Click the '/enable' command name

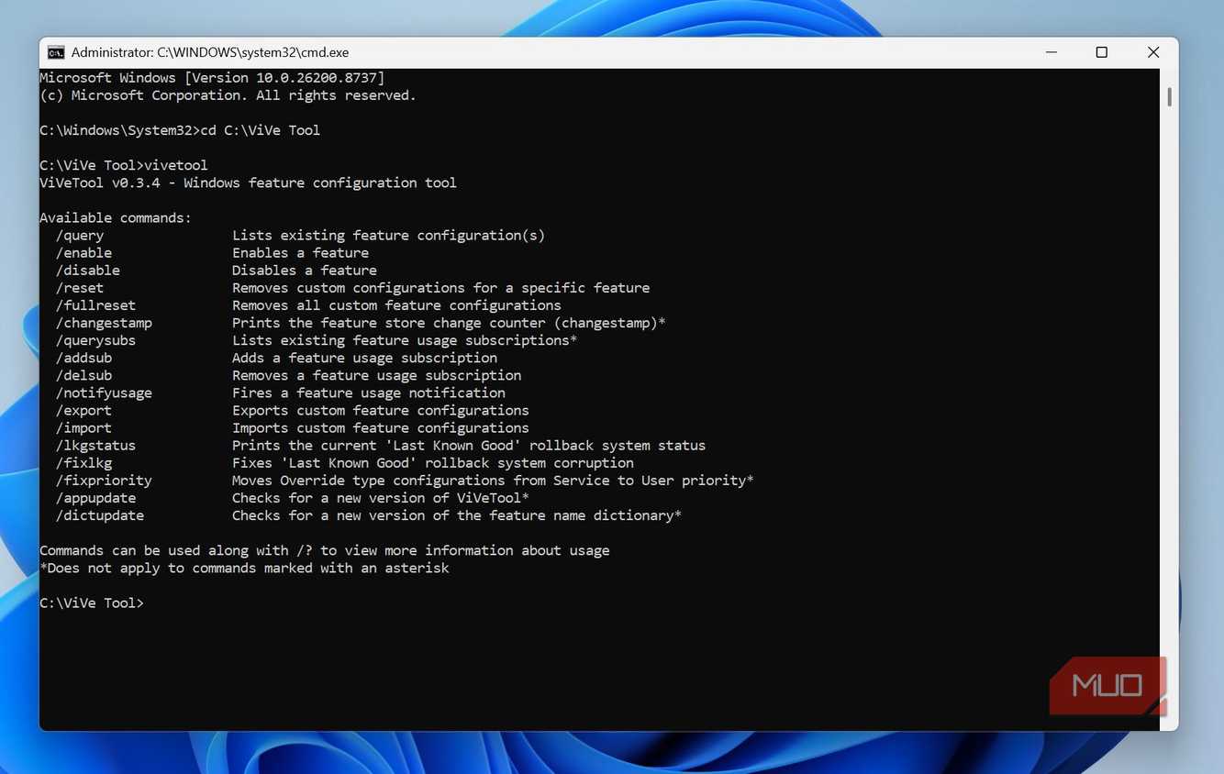[x=83, y=252]
